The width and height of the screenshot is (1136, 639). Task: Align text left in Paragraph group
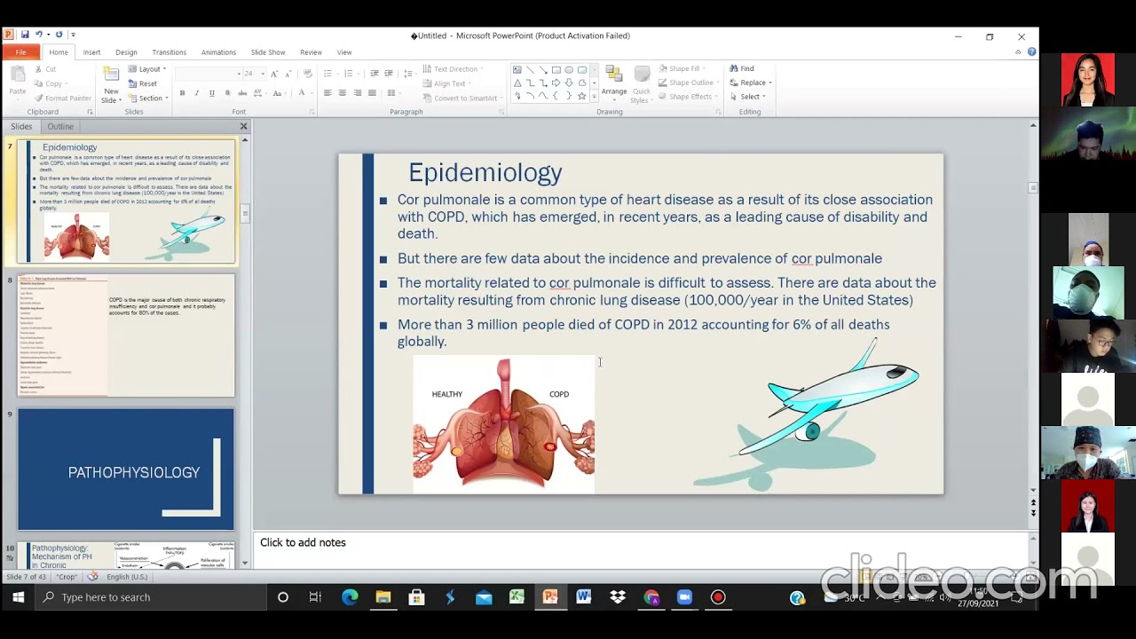click(327, 93)
